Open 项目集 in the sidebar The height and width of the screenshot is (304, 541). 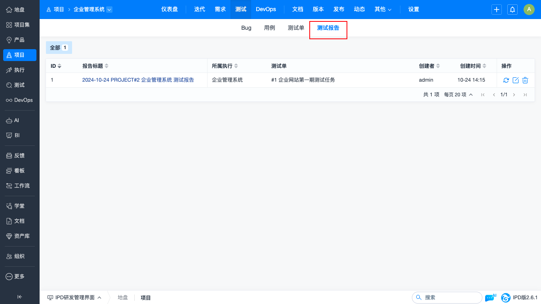click(x=20, y=25)
